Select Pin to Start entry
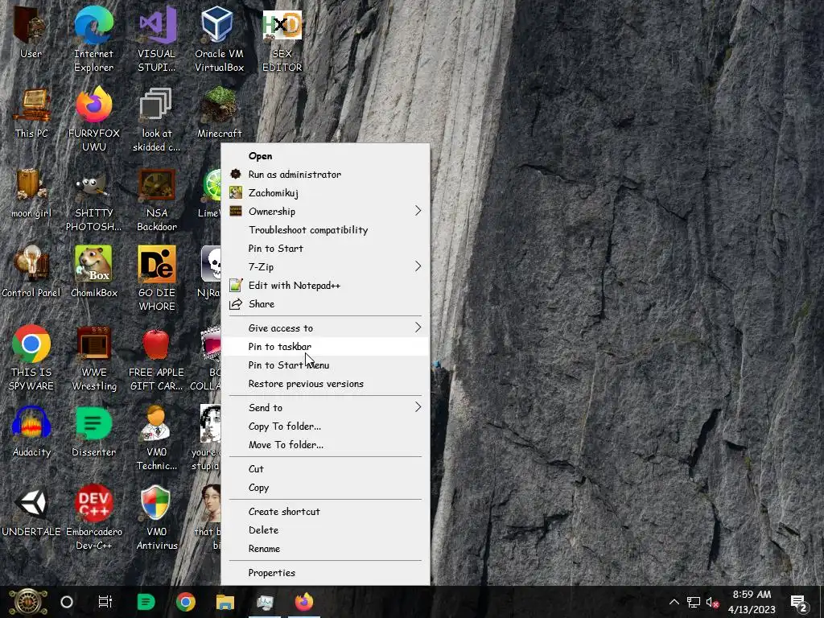This screenshot has width=824, height=618. (325, 248)
